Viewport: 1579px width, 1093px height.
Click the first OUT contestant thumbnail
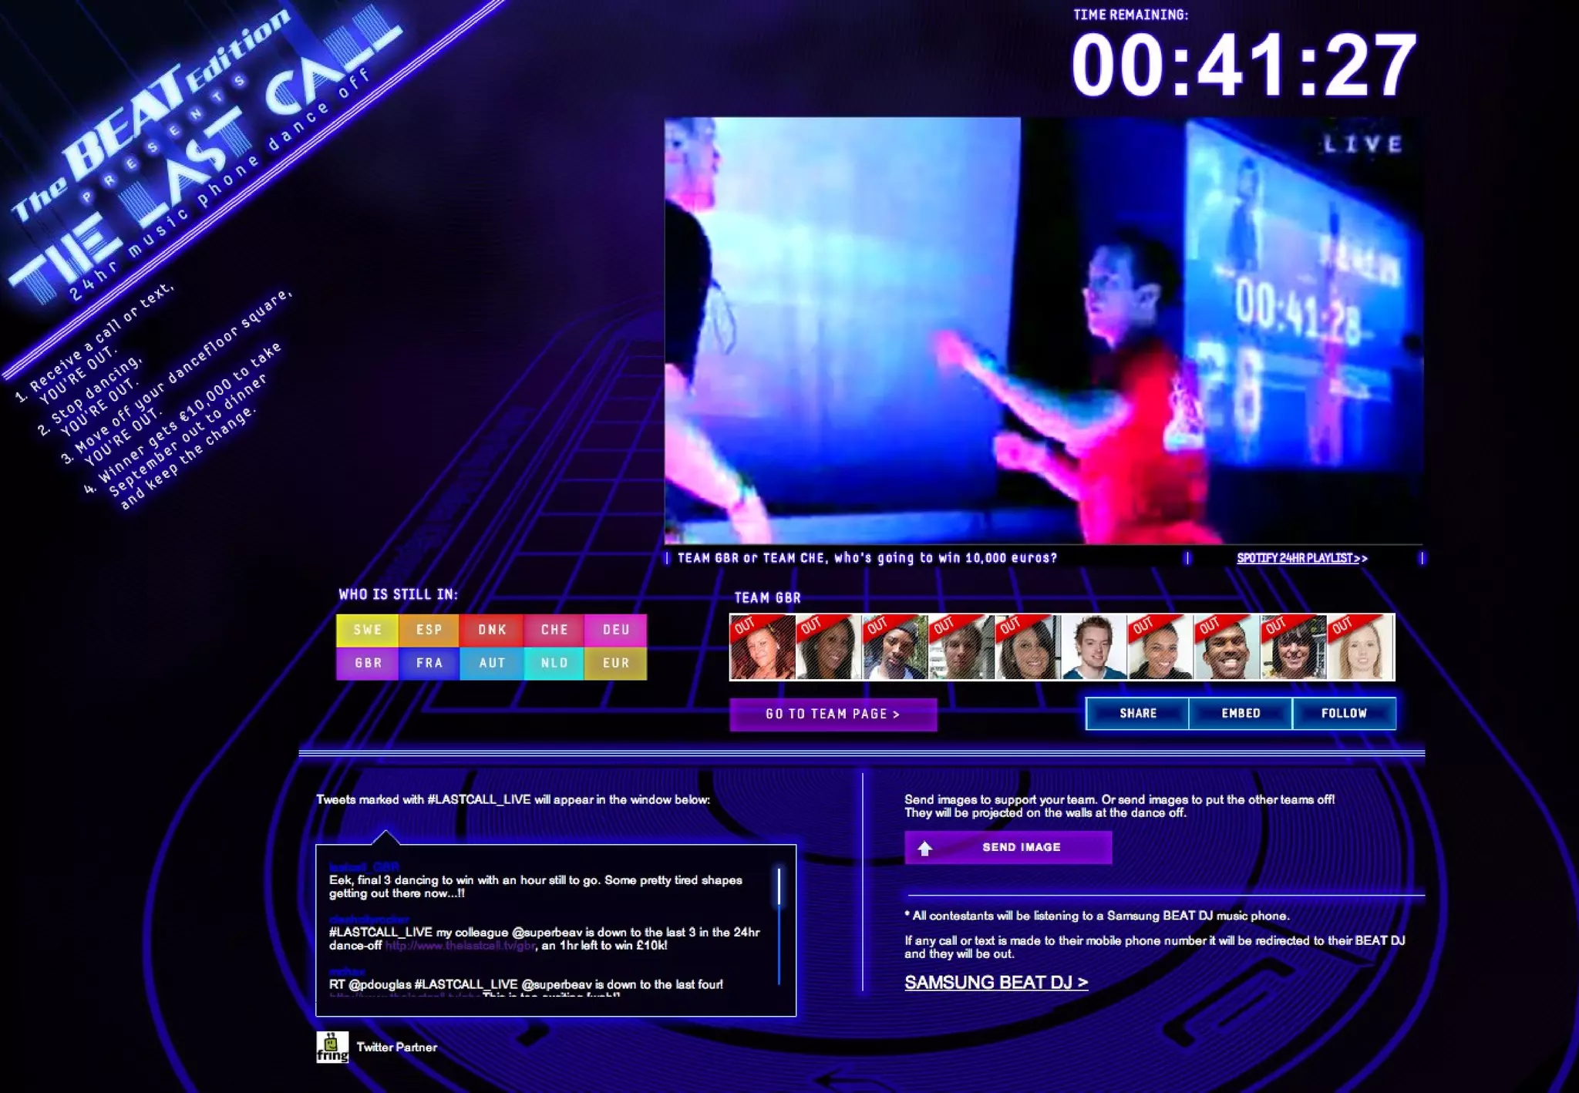(763, 647)
